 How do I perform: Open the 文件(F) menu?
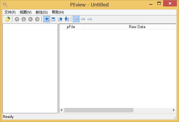(10, 12)
